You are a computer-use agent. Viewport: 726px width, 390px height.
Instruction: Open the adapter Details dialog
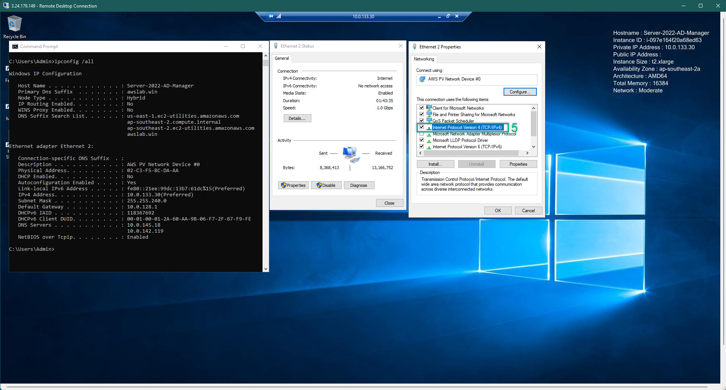[297, 118]
